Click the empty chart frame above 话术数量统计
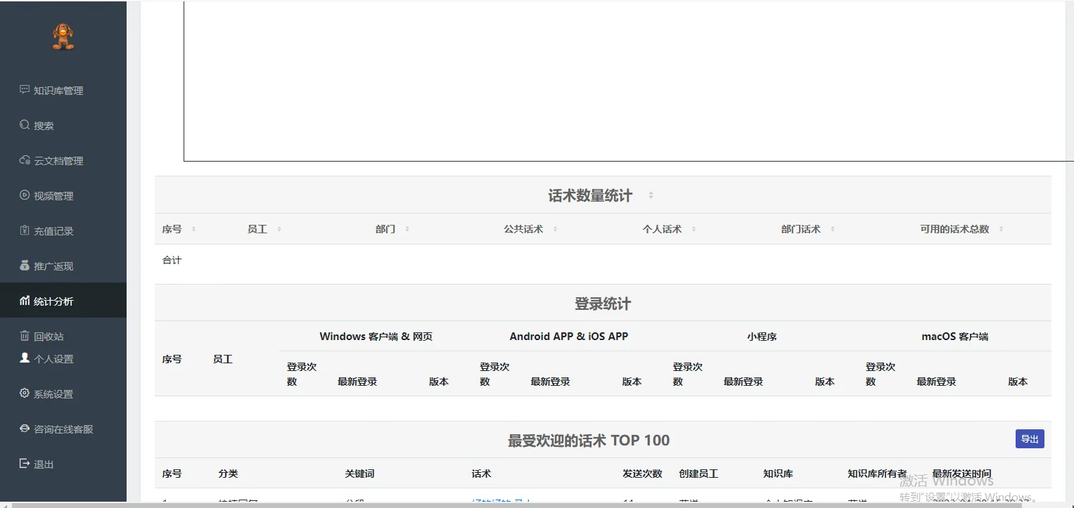 tap(628, 81)
